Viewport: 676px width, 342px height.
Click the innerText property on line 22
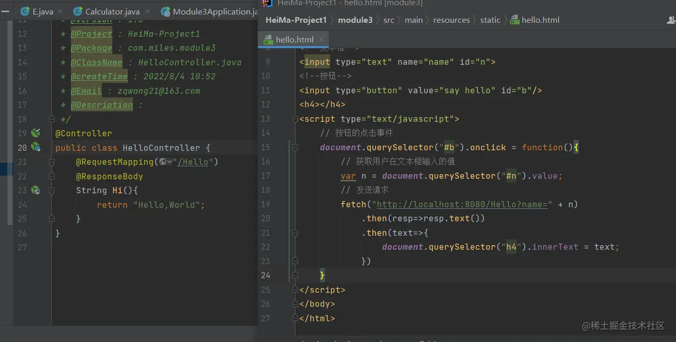click(555, 247)
